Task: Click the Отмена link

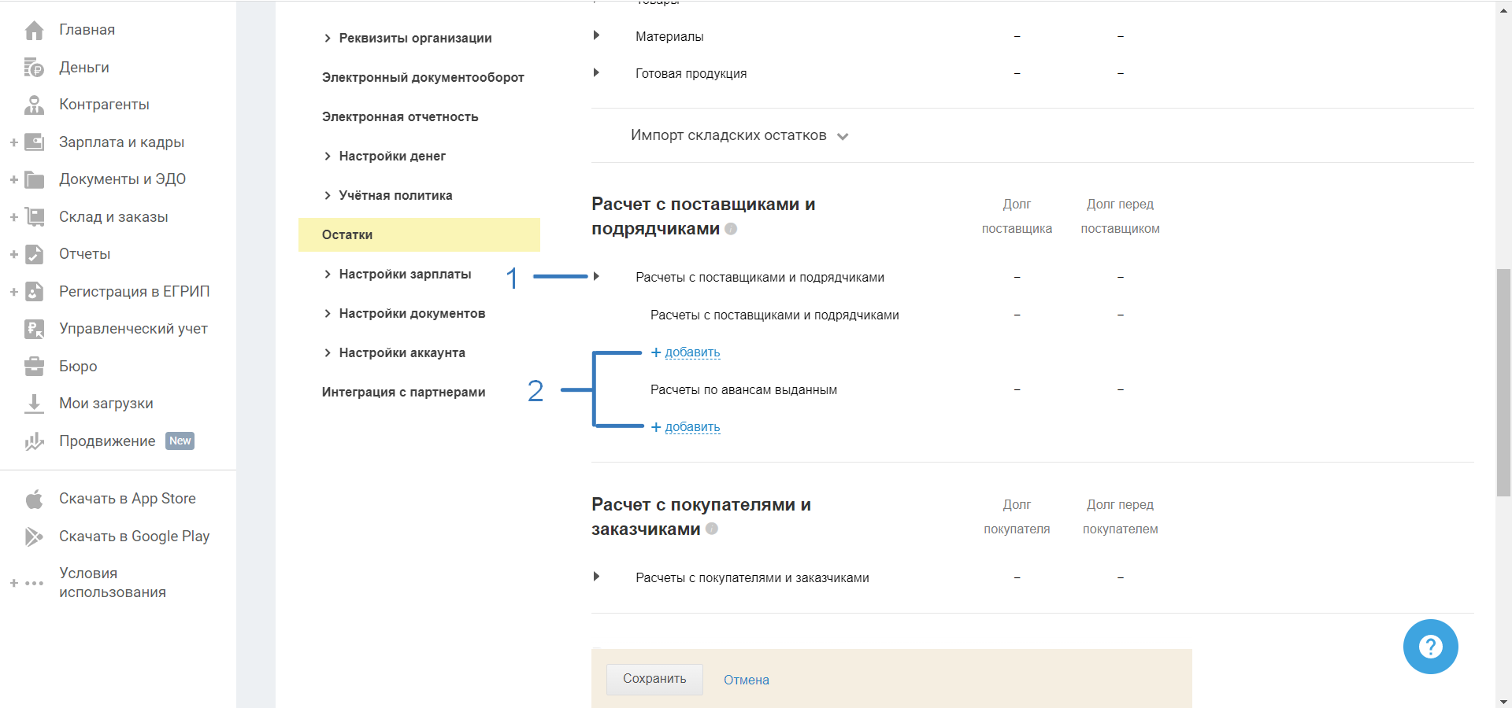Action: [x=746, y=680]
